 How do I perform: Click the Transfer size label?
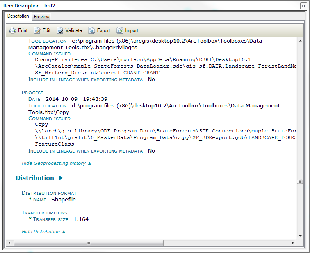(50, 219)
